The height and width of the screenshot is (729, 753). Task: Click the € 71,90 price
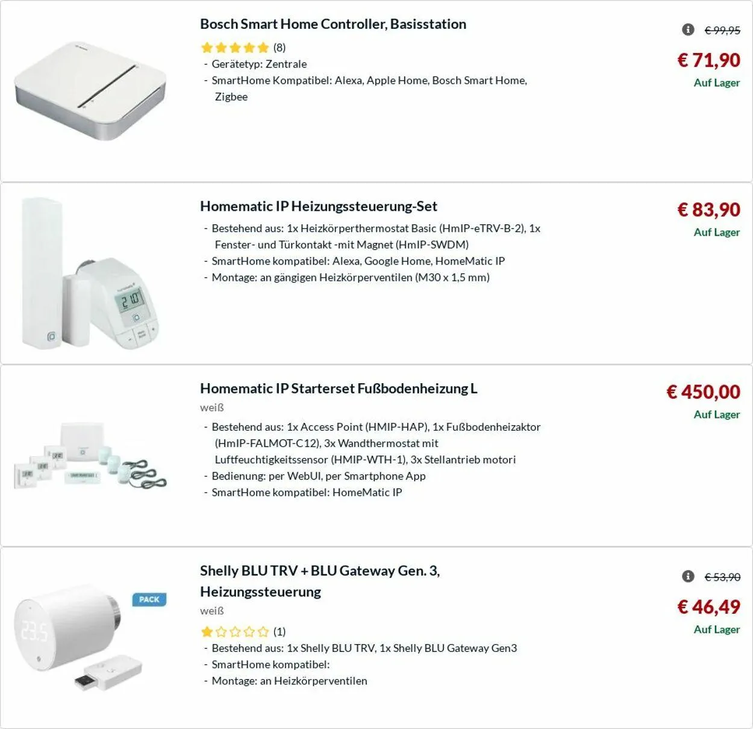tap(708, 60)
